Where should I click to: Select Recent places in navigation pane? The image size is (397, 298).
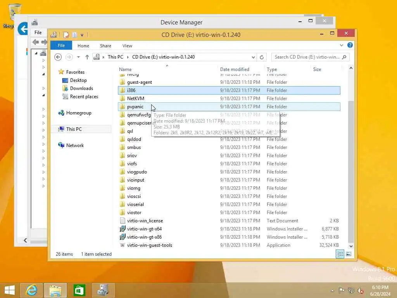pos(84,97)
